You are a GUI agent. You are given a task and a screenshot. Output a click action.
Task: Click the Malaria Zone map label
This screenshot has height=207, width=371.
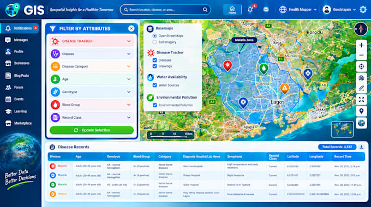[244, 40]
